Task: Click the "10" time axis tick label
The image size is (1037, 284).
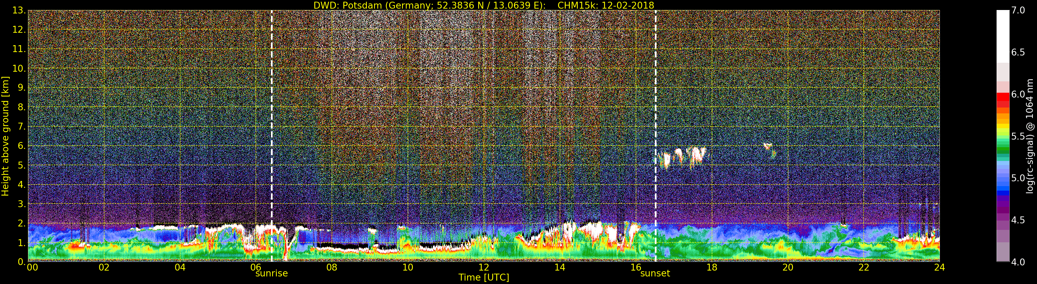Action: click(408, 267)
